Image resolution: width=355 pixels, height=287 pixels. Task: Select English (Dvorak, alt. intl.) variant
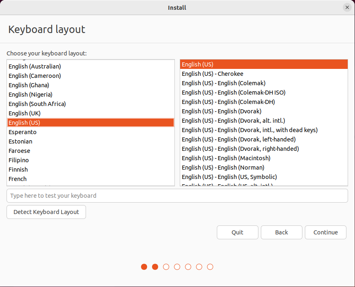(x=264, y=121)
